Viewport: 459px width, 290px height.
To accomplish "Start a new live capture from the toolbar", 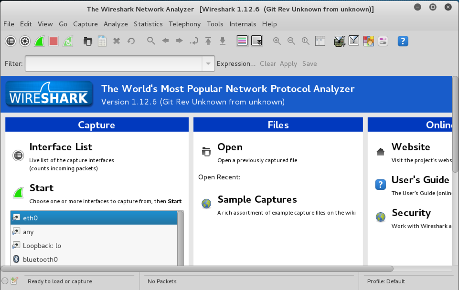I will coord(39,41).
